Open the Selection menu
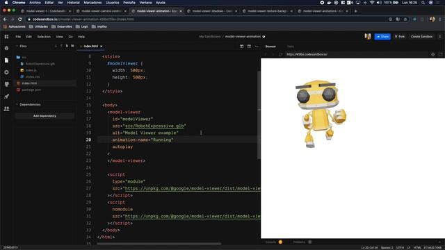Screen dimensions: 445x250 [44, 37]
